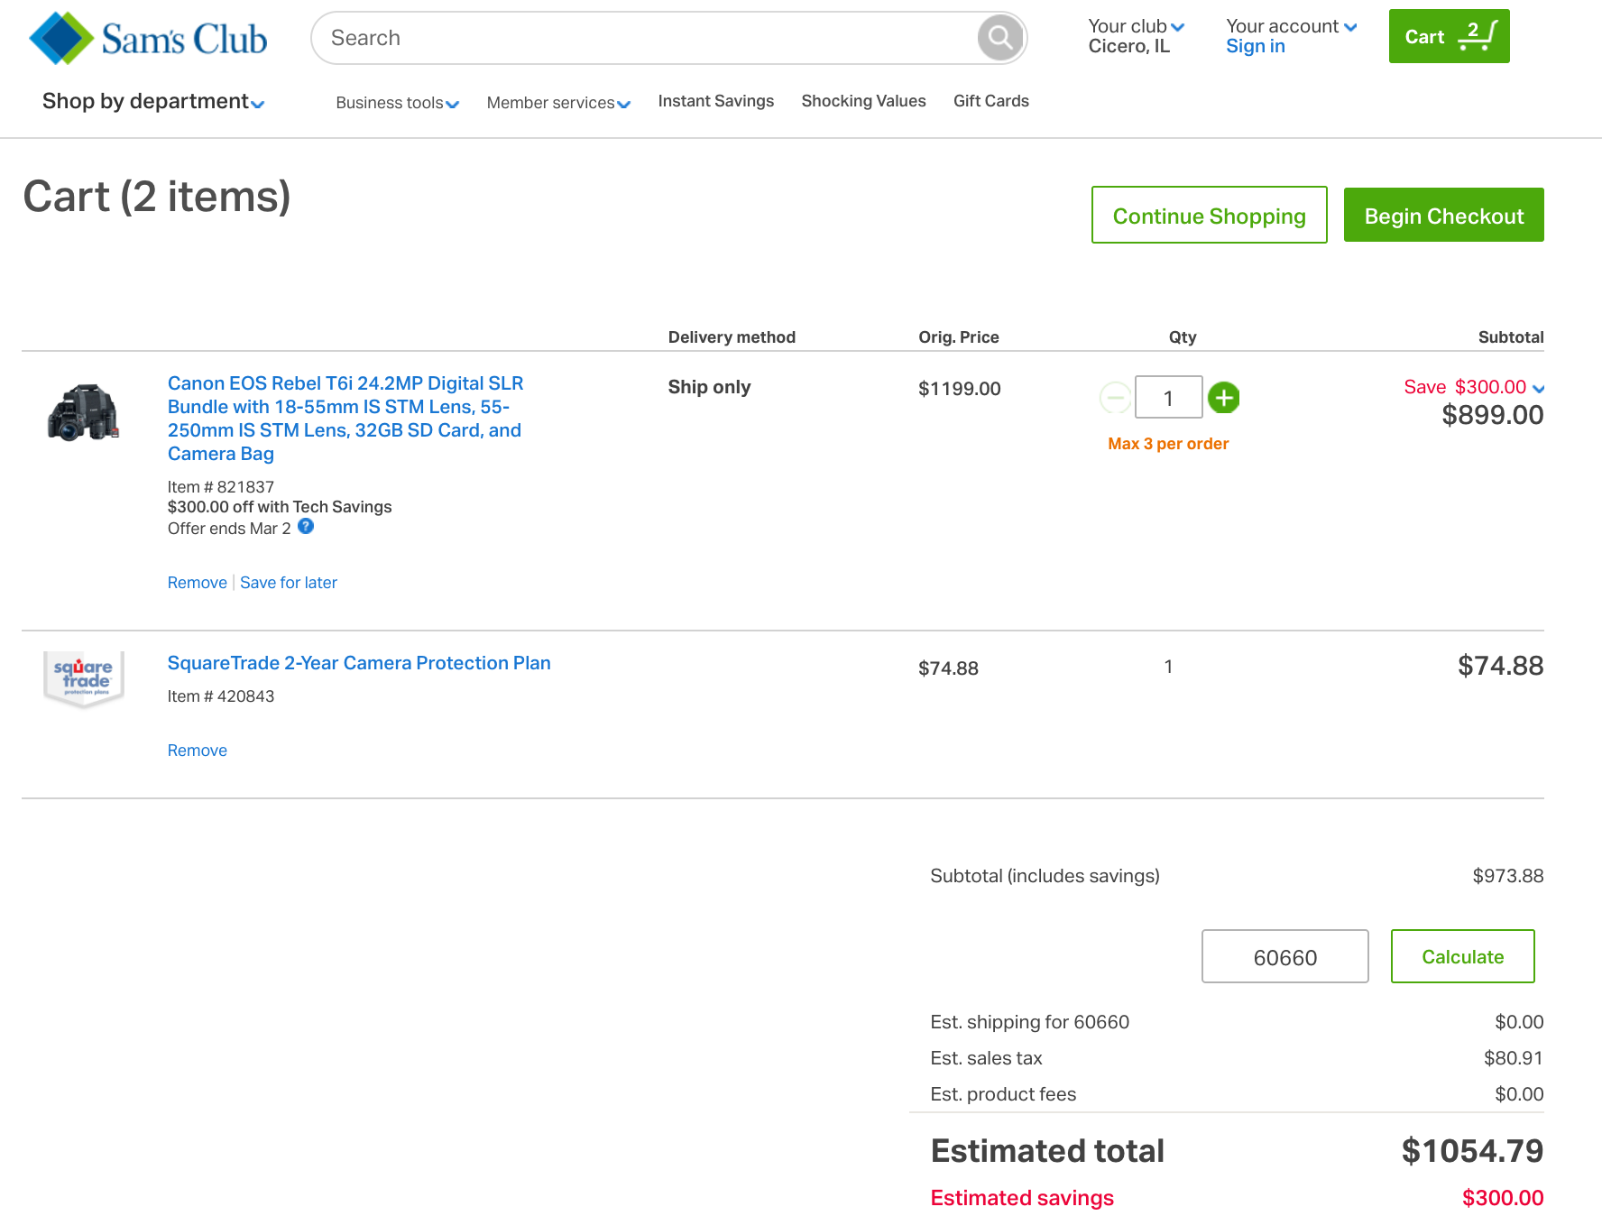
Task: Click the offer info question mark icon
Action: click(306, 527)
